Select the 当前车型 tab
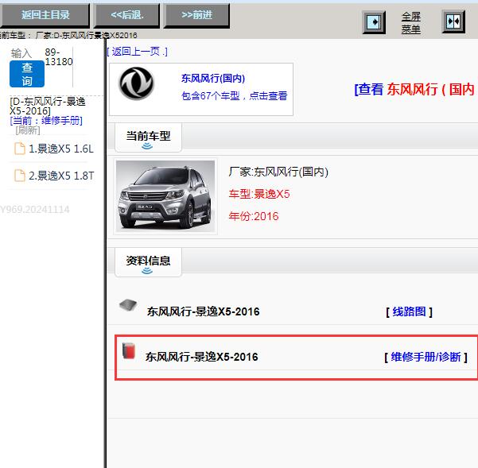Screen dimensions: 478x468 click(148, 137)
